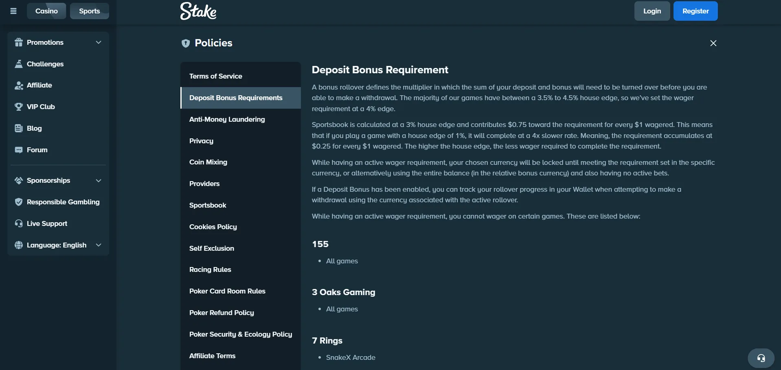
Task: Click the 3 Oaks Gaming heading
Action: [344, 292]
